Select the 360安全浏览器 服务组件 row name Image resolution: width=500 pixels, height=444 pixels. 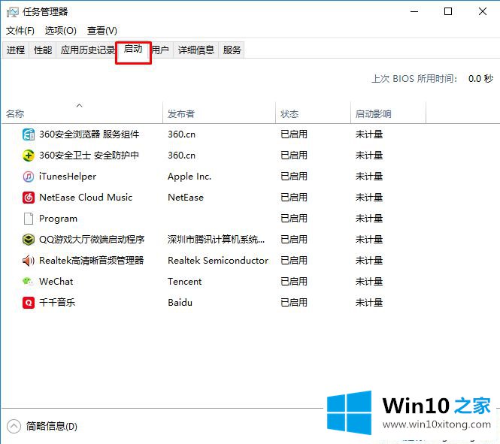coord(89,134)
